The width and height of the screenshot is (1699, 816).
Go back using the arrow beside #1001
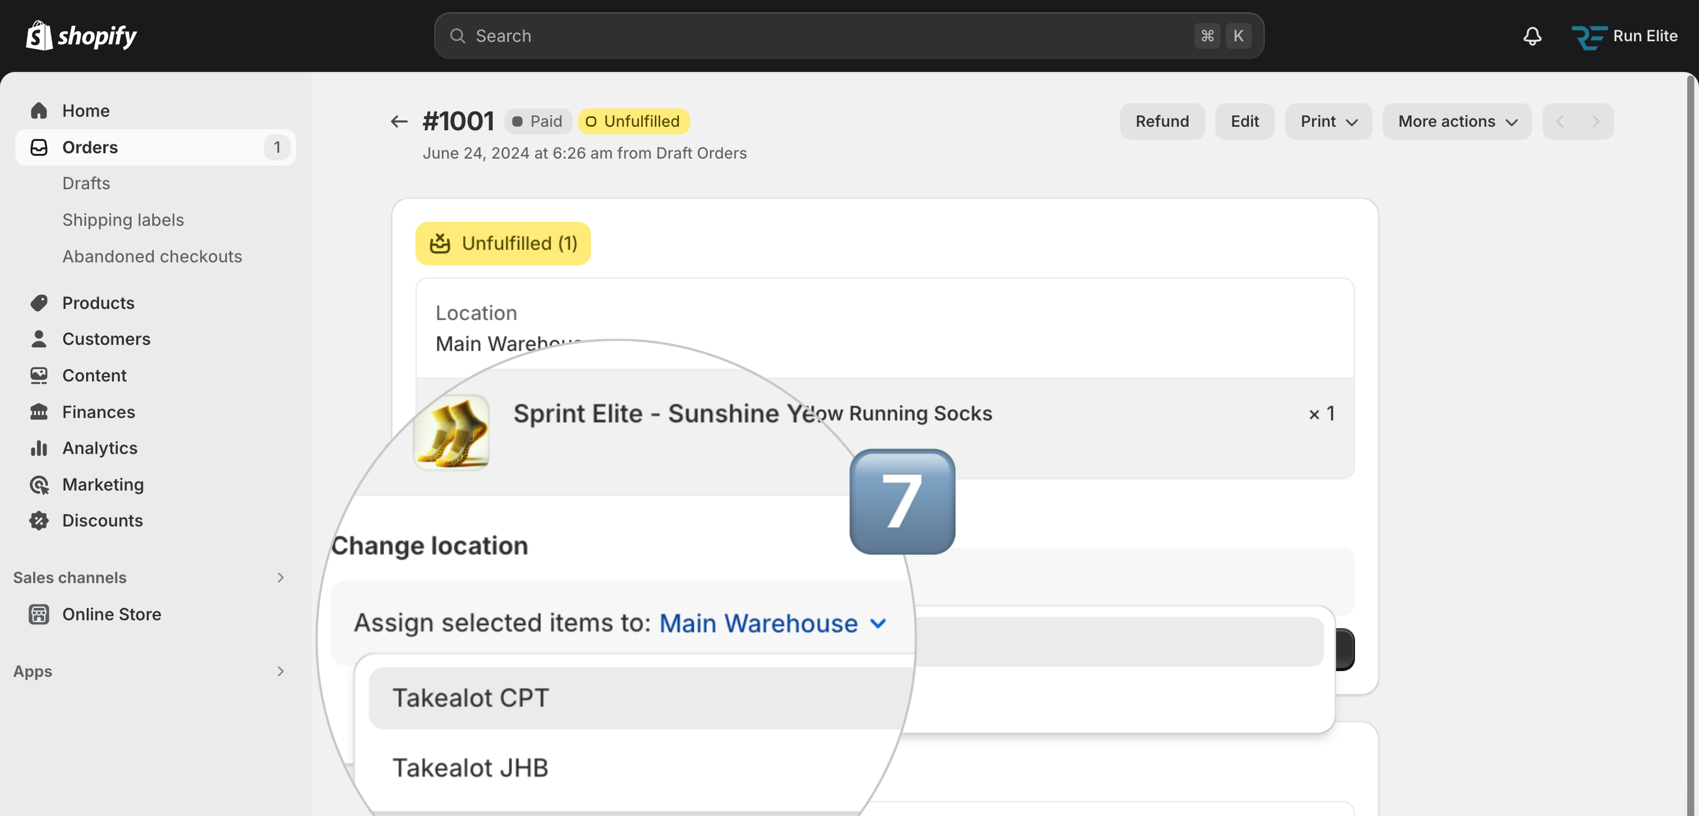coord(398,121)
